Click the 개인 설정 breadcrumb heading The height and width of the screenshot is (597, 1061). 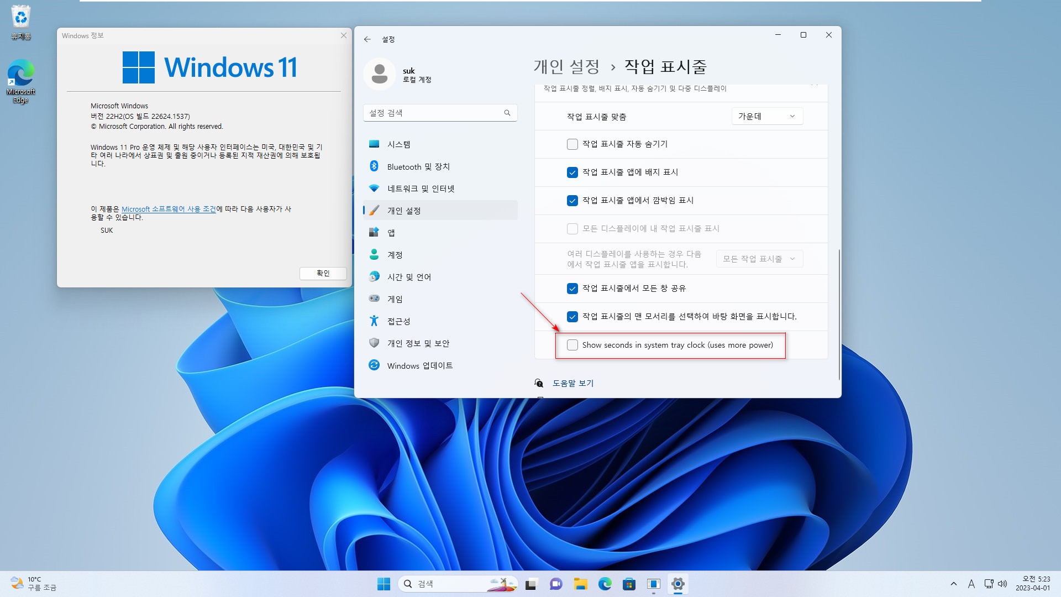coord(566,67)
